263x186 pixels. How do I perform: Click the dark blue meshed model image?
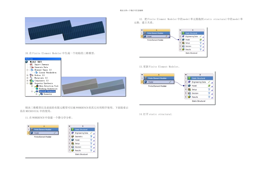[66, 30]
